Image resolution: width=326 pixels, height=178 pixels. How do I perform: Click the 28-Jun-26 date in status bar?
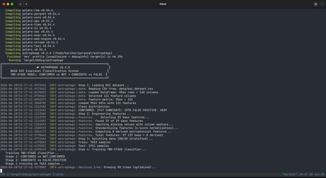pos(317,174)
